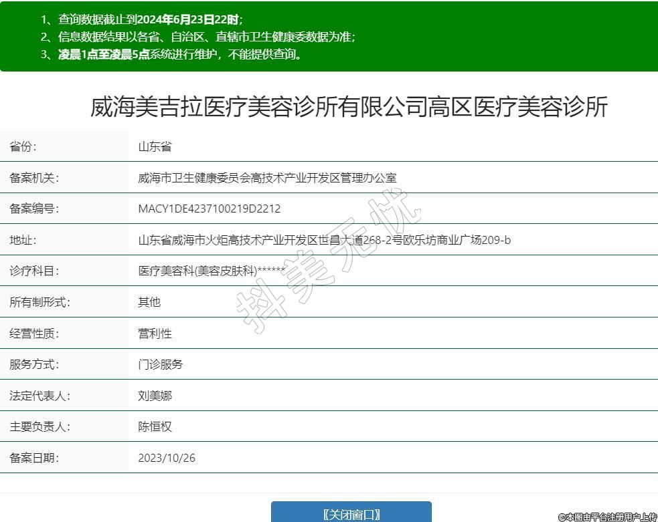This screenshot has width=658, height=522.
Task: Click the main responsible person 陈恒权
Action: (155, 426)
